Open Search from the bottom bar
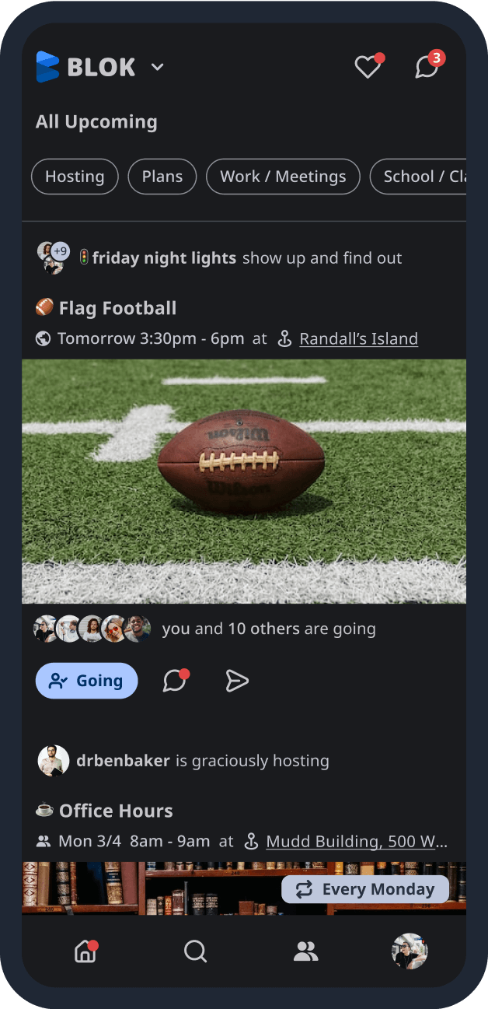This screenshot has width=488, height=1009. (195, 951)
